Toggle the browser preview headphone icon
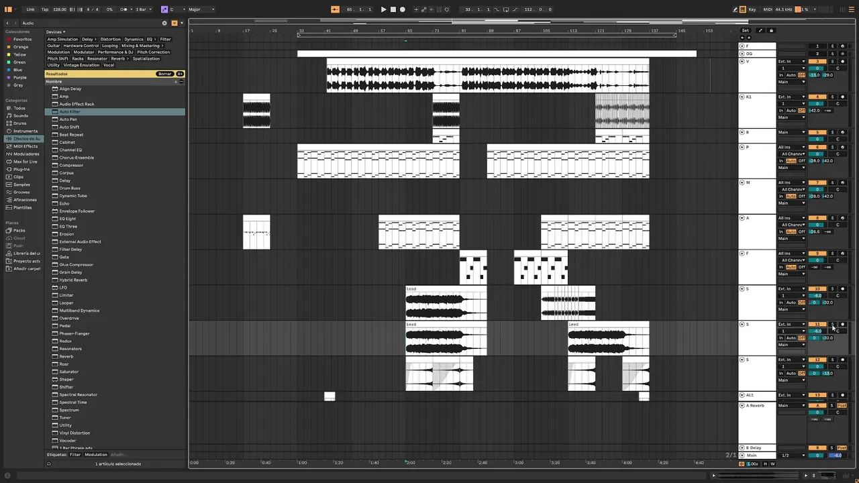 48,464
